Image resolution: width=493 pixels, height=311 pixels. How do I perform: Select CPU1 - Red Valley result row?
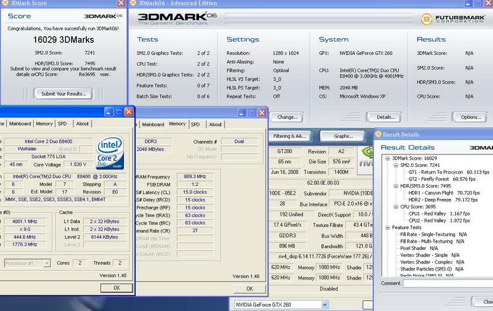pyautogui.click(x=439, y=214)
